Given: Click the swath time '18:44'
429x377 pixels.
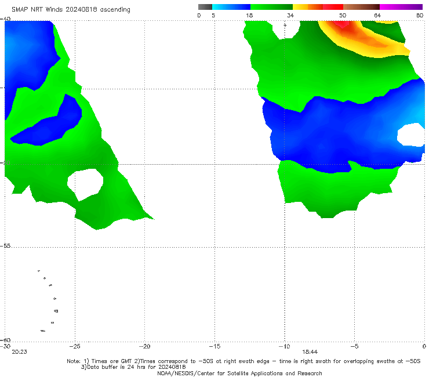Looking at the screenshot, I should click(x=310, y=352).
